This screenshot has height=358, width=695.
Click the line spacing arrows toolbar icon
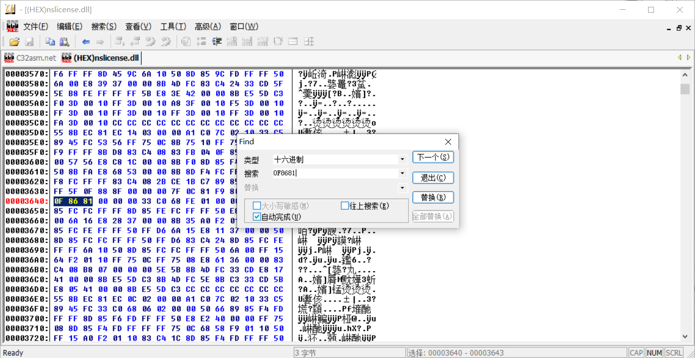(x=201, y=42)
